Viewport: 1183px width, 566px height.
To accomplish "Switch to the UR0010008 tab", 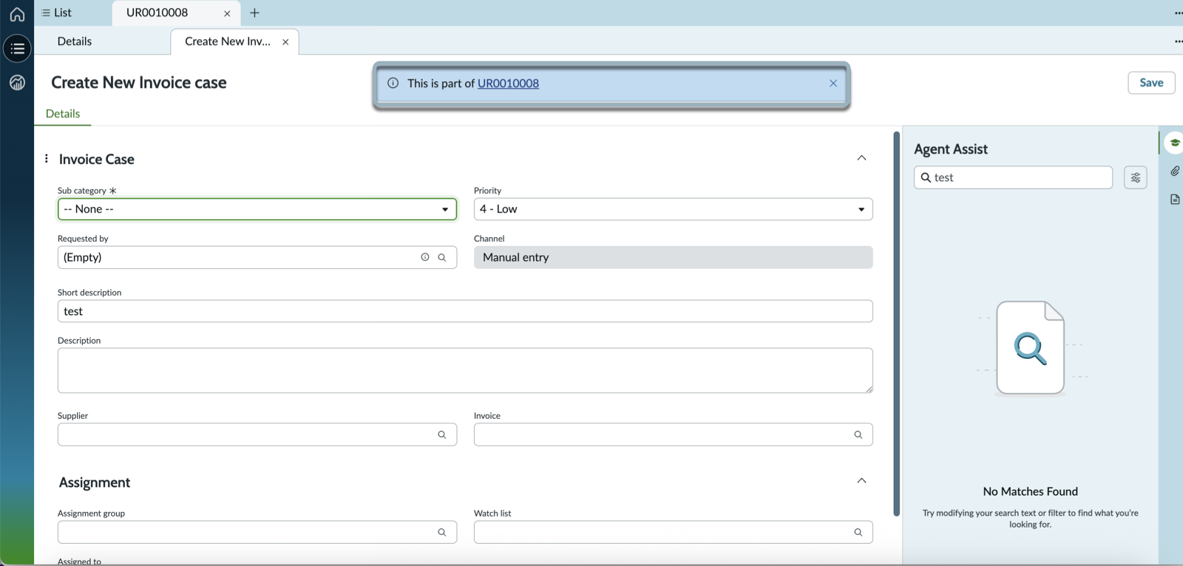I will point(157,13).
